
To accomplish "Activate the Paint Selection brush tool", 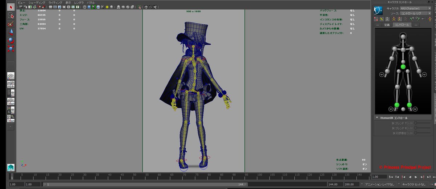I will point(11,24).
